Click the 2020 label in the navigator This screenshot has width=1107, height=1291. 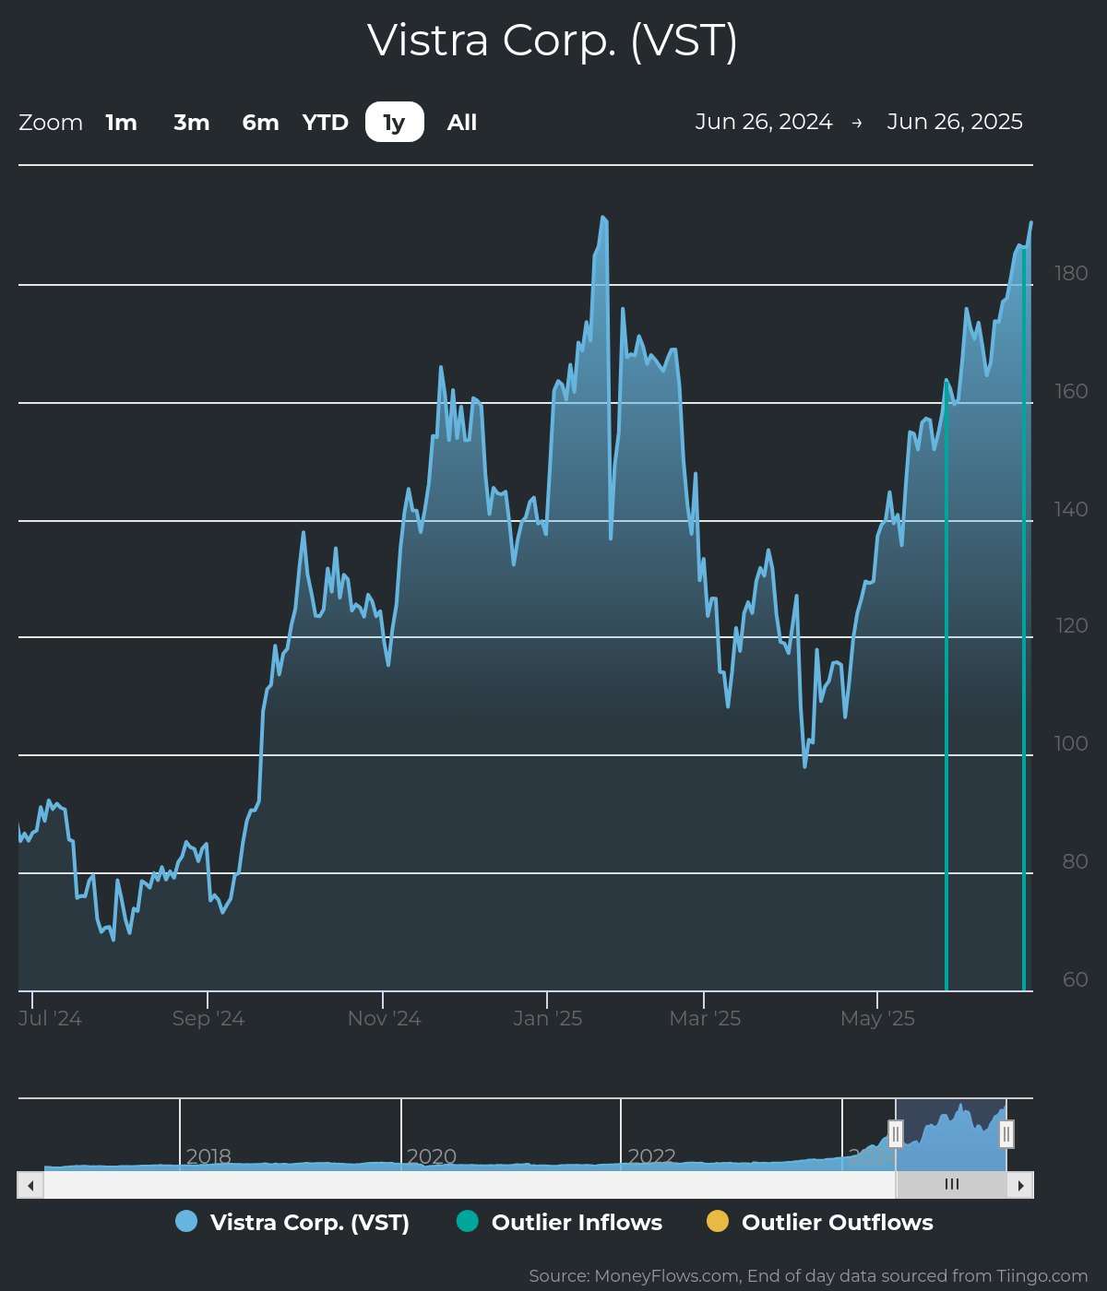(432, 1156)
